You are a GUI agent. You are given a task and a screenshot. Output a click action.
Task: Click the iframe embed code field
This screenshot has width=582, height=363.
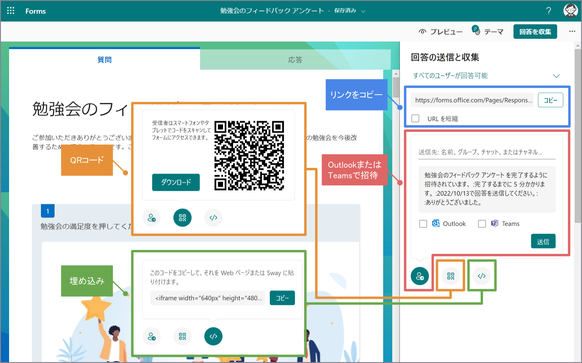208,298
